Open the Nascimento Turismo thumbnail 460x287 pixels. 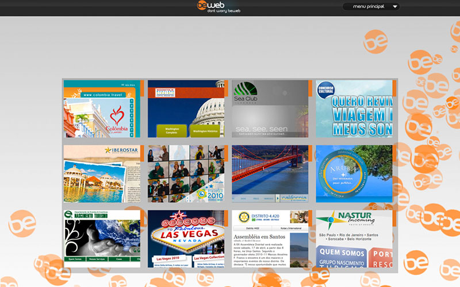(102, 239)
